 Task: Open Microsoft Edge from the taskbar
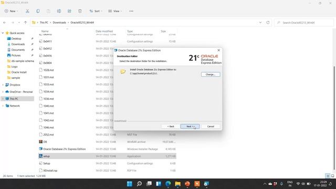(x=168, y=184)
